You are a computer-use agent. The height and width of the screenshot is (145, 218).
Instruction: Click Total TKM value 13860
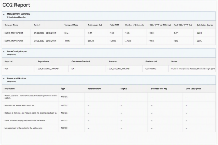tap(113, 41)
